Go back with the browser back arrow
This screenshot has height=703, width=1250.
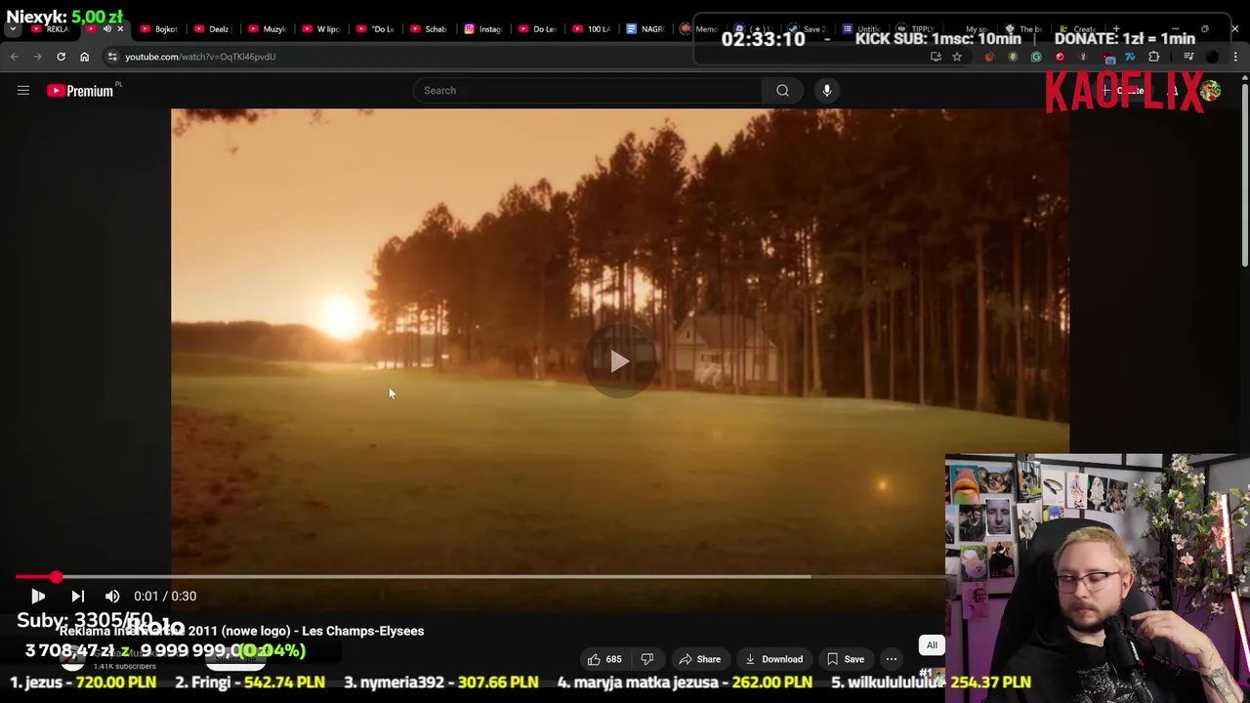tap(14, 57)
